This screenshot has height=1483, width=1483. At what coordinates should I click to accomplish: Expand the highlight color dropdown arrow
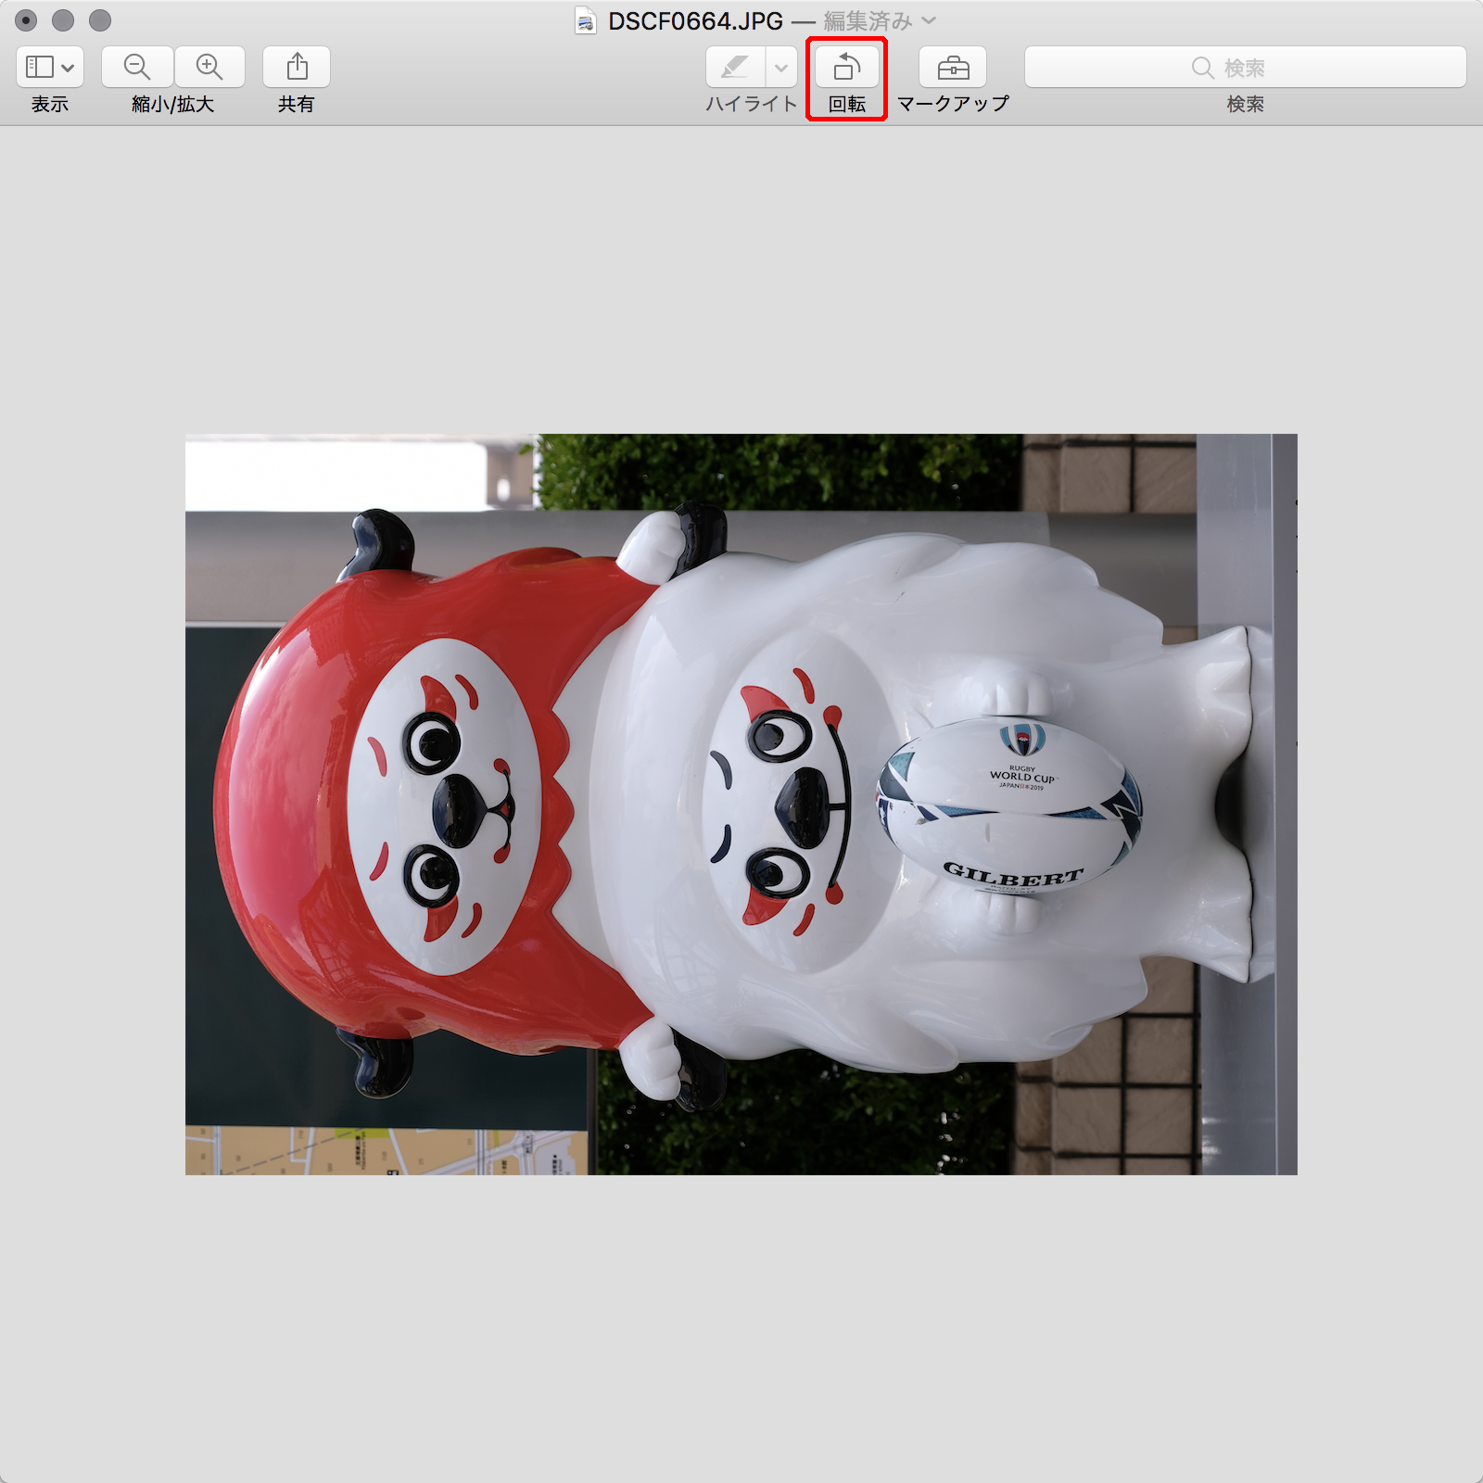coord(781,67)
